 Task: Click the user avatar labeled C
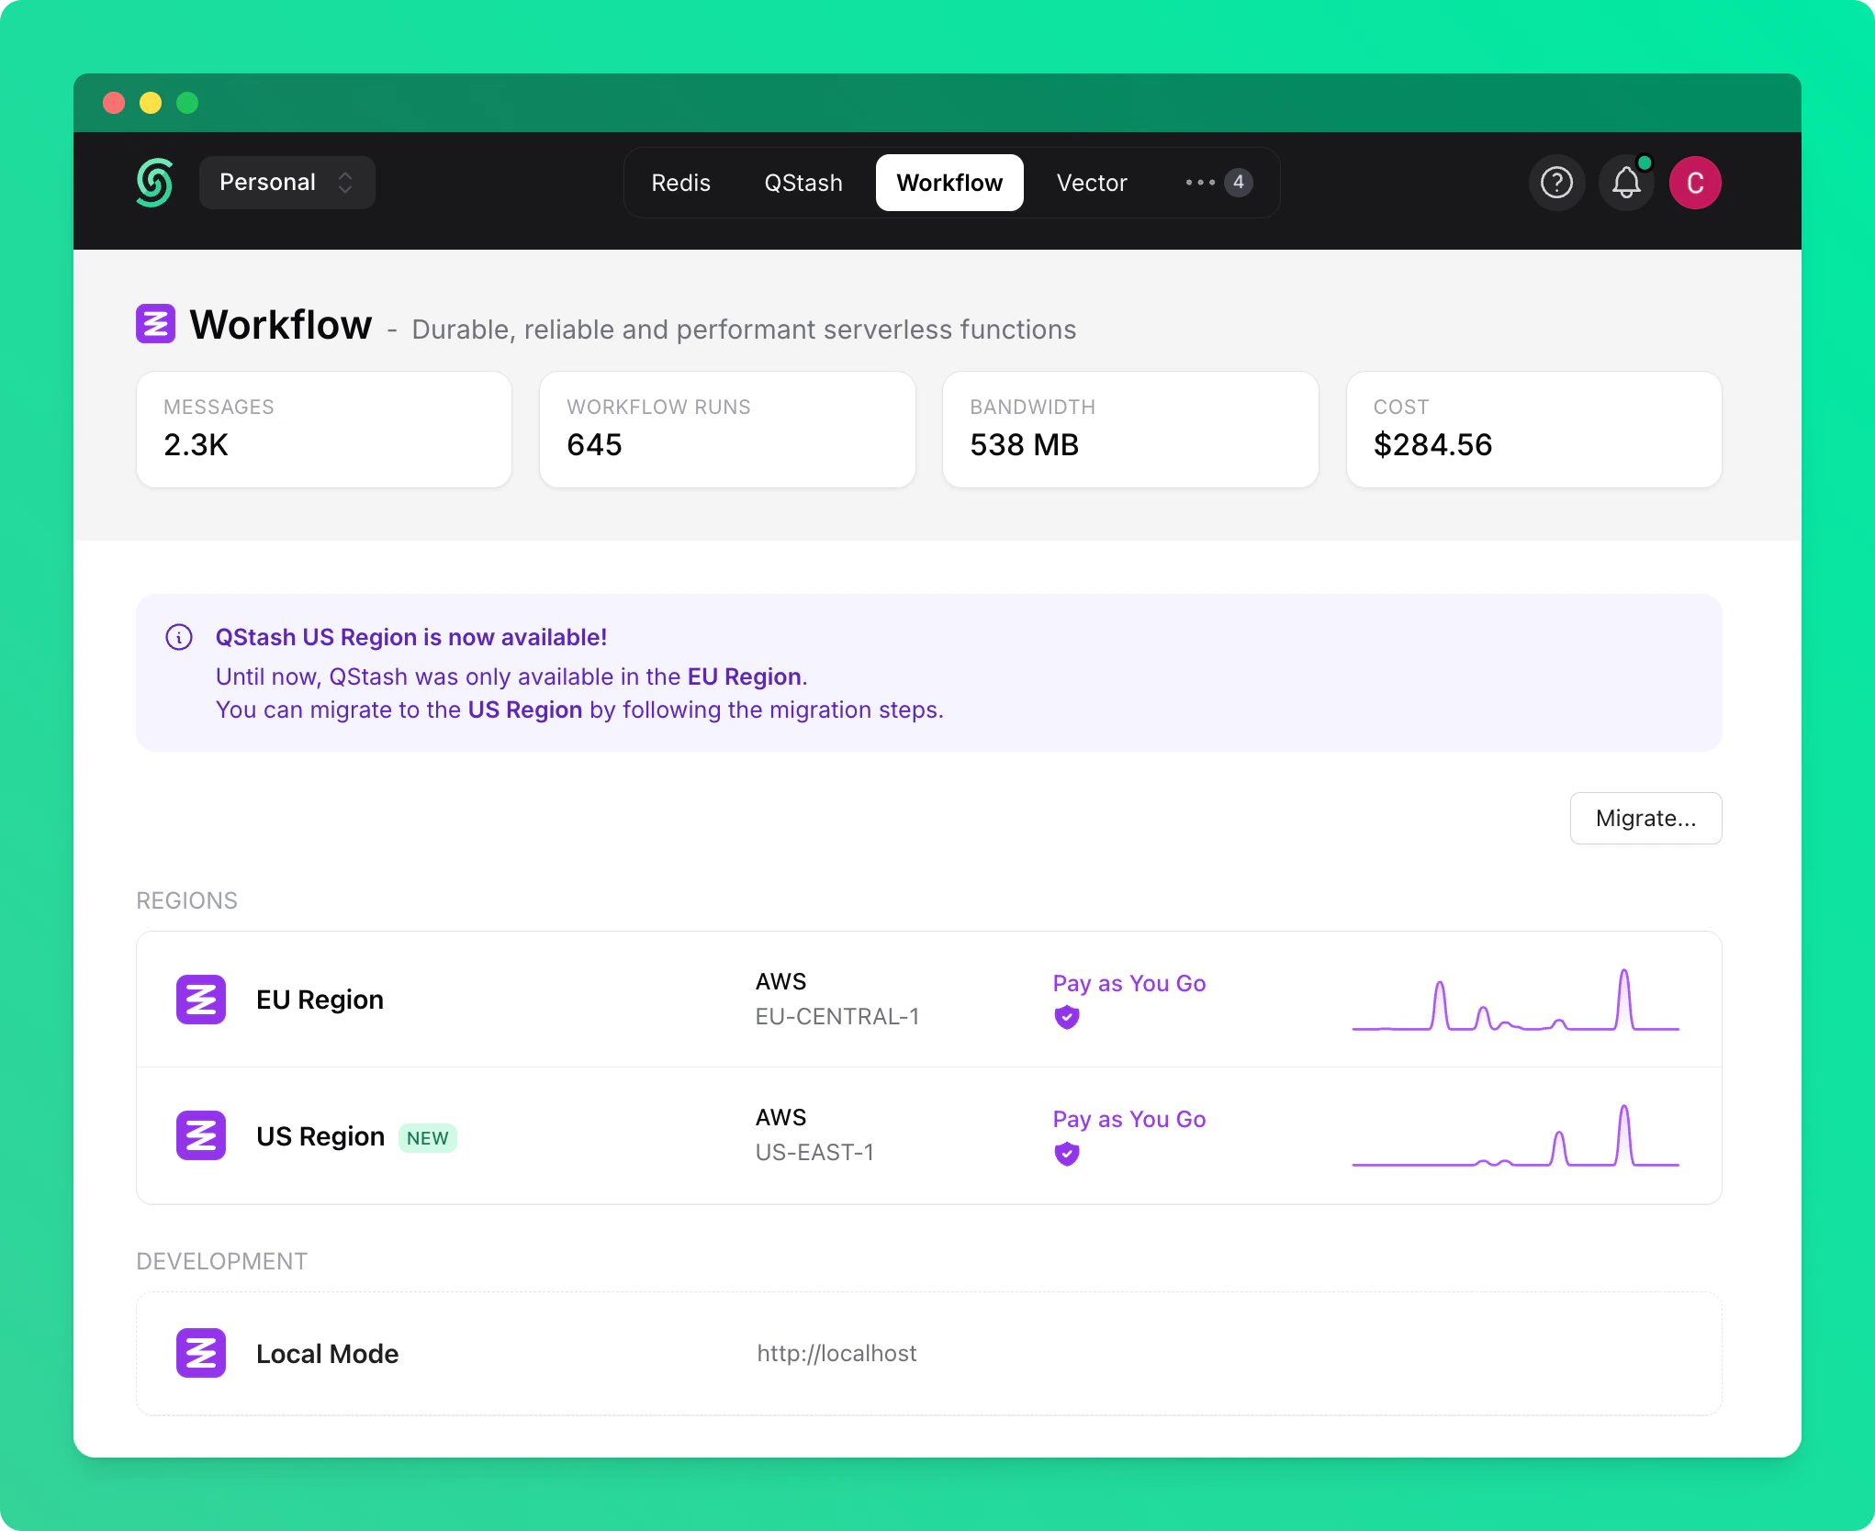click(x=1694, y=183)
